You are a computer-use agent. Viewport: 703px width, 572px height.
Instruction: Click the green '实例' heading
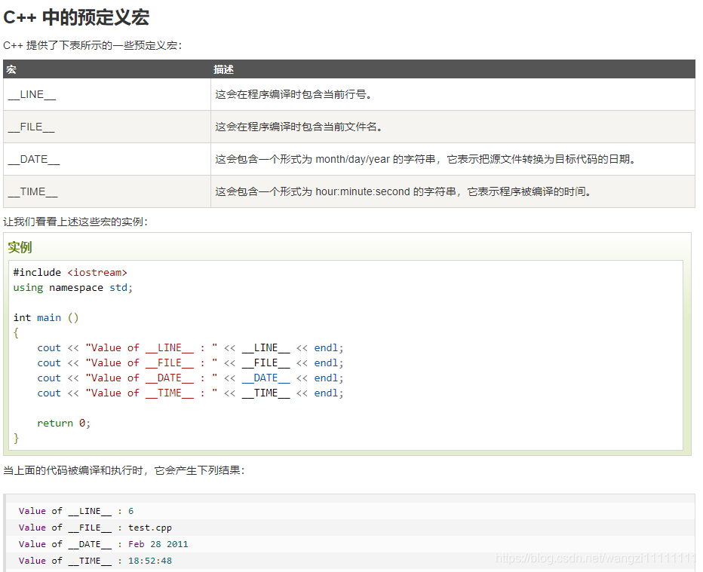pyautogui.click(x=20, y=247)
